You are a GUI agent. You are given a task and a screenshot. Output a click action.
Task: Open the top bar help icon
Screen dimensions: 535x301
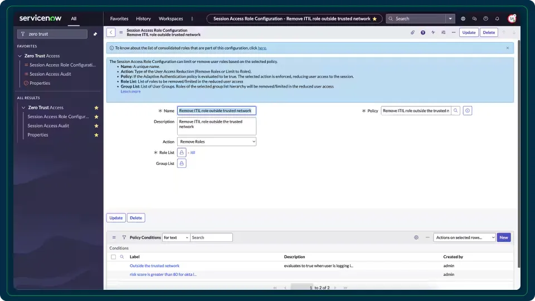pos(485,19)
